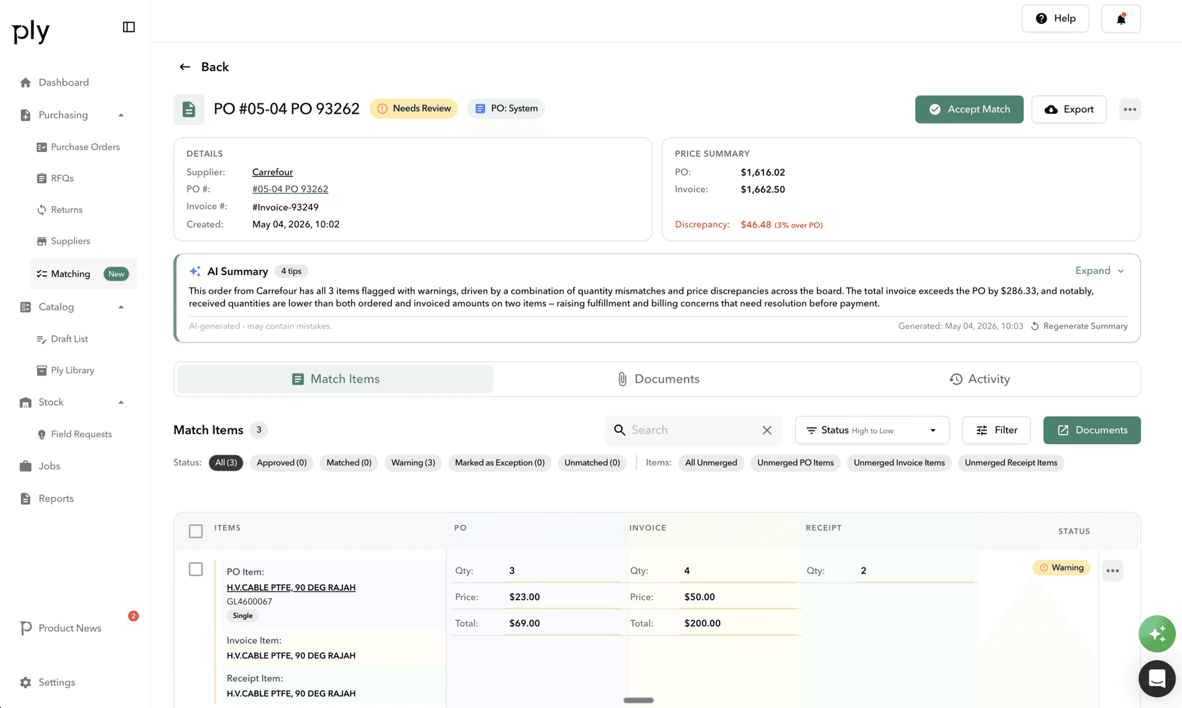This screenshot has height=708, width=1182.
Task: Select the All (3) status chip
Action: coord(226,463)
